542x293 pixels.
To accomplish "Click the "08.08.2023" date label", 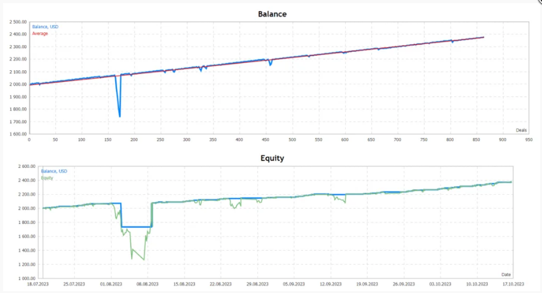I will 148,284.
